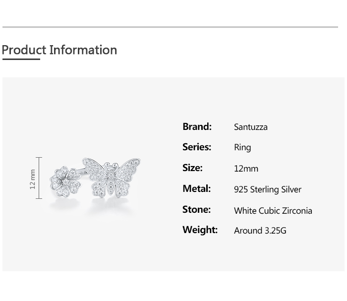Viewport: 347px width, 301px height.
Task: Click the 925 Sterling Silver text
Action: tap(267, 189)
